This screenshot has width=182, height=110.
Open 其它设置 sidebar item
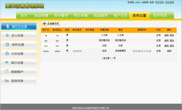coord(19,62)
